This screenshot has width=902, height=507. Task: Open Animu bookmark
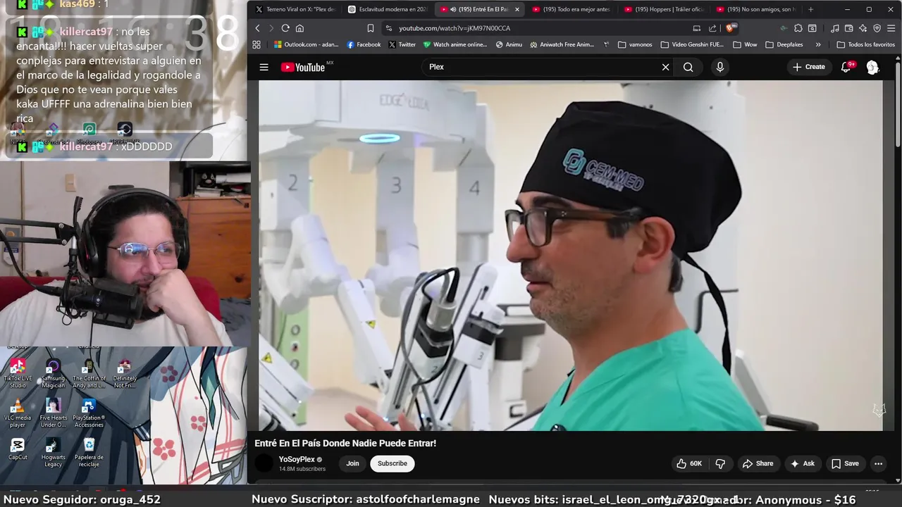coord(509,44)
